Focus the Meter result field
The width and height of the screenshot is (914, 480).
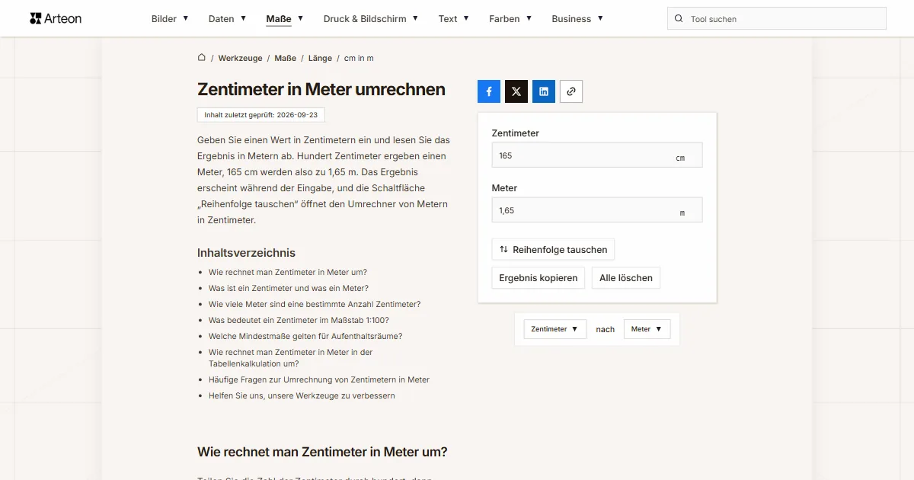[597, 210]
